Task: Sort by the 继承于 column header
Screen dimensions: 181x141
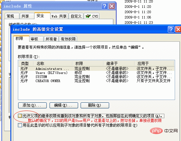Action: tap(119, 63)
